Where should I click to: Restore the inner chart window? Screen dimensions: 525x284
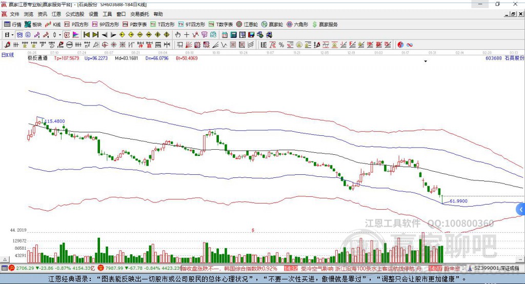pos(513,14)
